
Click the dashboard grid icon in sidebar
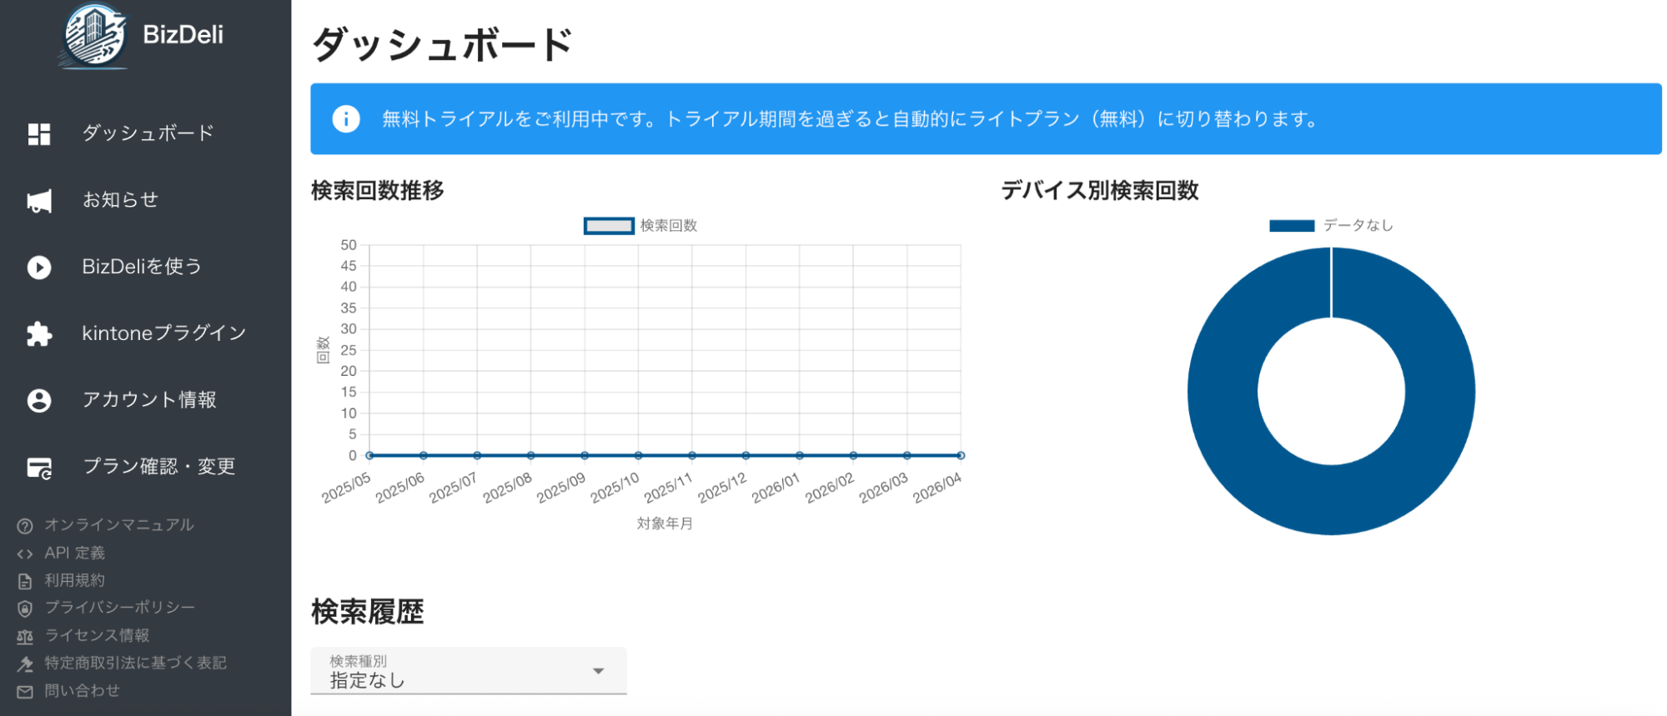point(39,133)
